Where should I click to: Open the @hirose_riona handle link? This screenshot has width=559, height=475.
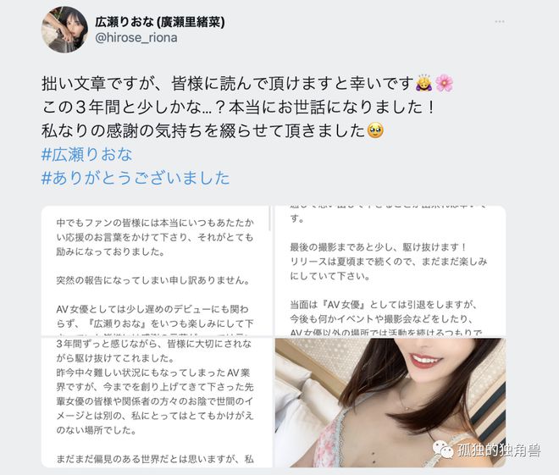pyautogui.click(x=136, y=38)
